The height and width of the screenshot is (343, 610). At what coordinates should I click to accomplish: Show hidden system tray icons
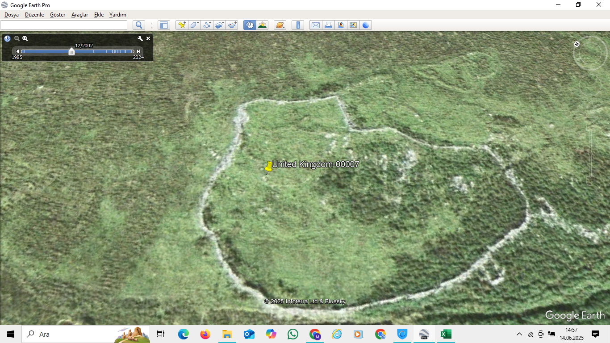point(519,334)
